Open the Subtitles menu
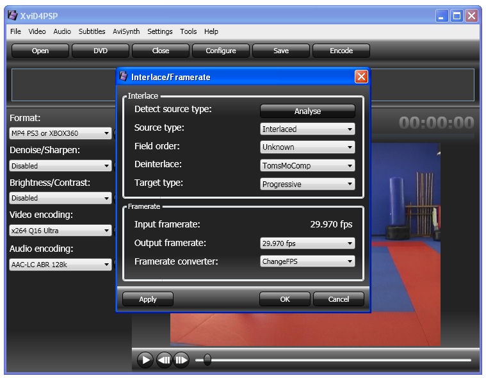The width and height of the screenshot is (486, 378). [x=92, y=31]
